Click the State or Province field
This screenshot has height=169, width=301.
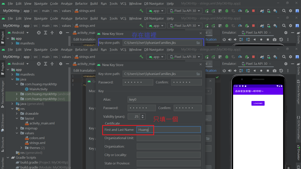tap(168, 163)
